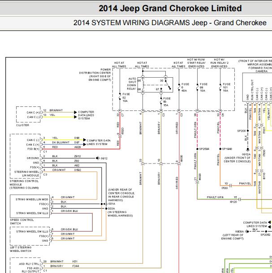Click circuit code "K51"
Viewport: 272px width, 273px height.
coord(75,261)
